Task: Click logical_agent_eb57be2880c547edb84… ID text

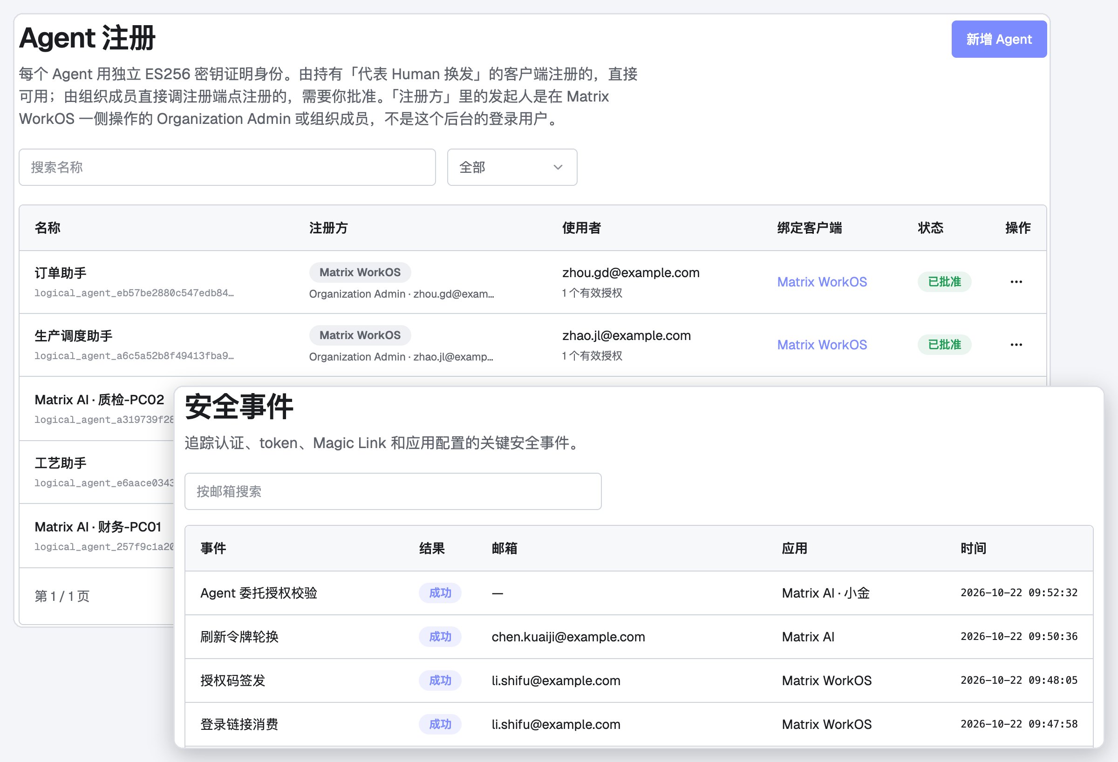Action: coord(134,293)
